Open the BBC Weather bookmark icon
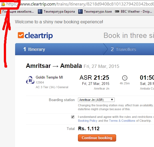Viewport: 154px width, 147px height. (117, 12)
